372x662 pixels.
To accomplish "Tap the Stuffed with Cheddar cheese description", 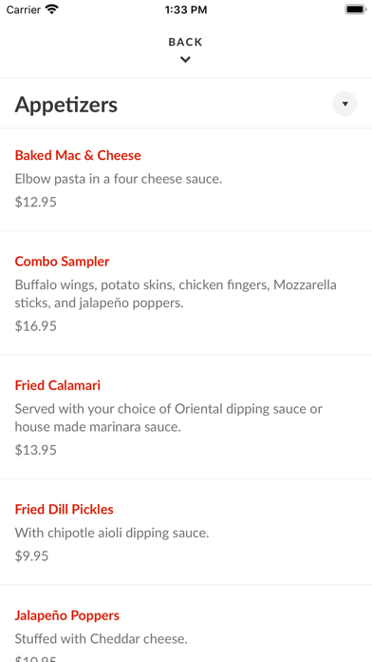I will [x=102, y=639].
